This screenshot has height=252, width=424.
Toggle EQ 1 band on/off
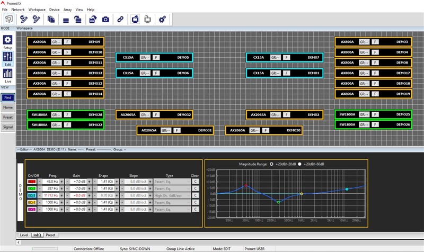[32, 182]
